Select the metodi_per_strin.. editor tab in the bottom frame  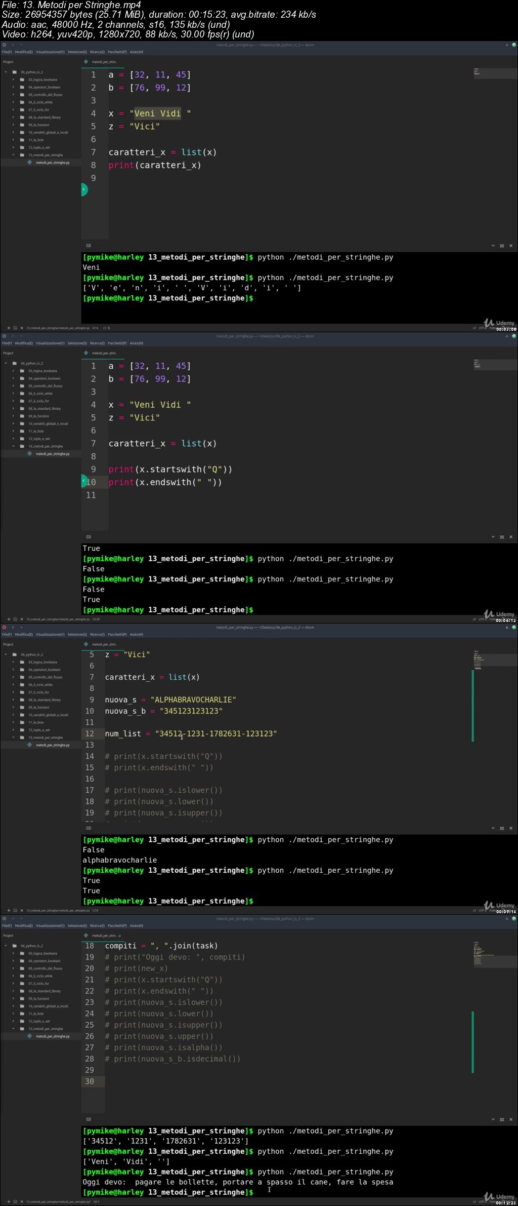coord(104,936)
